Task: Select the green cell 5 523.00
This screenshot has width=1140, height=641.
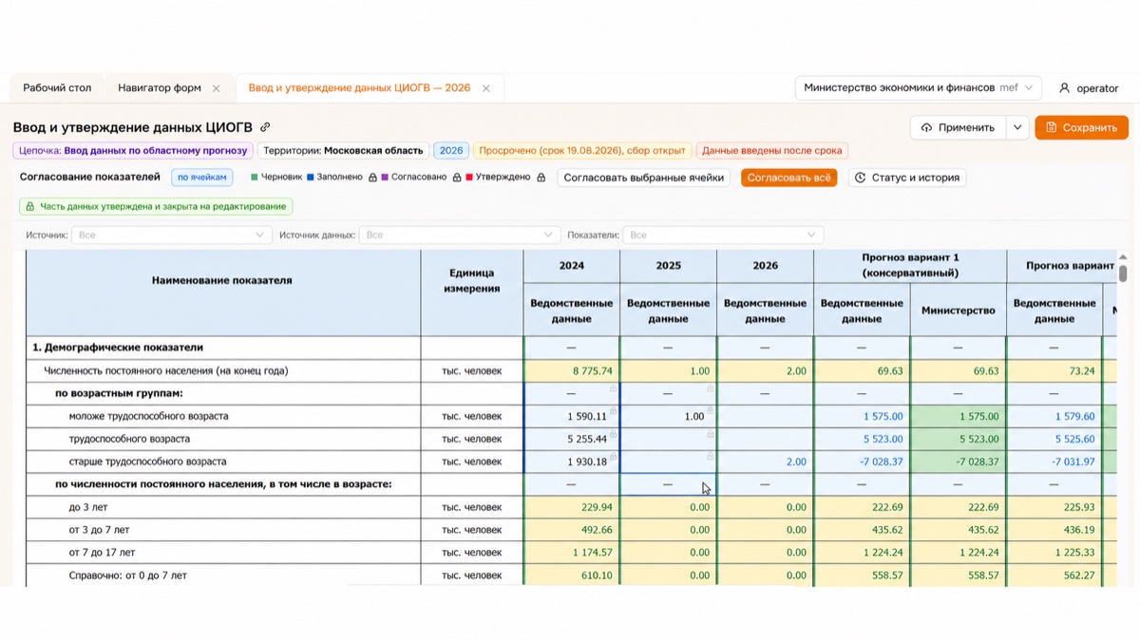Action: point(959,439)
